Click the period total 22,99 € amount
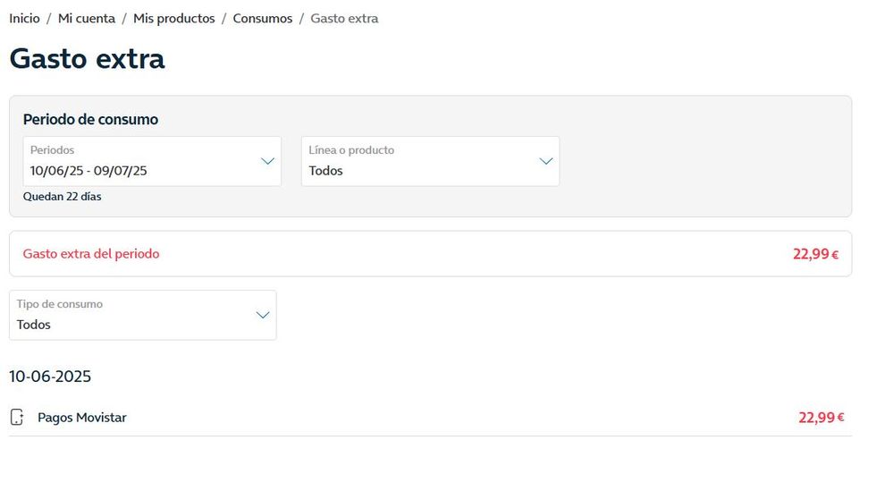The image size is (893, 491). click(x=815, y=254)
